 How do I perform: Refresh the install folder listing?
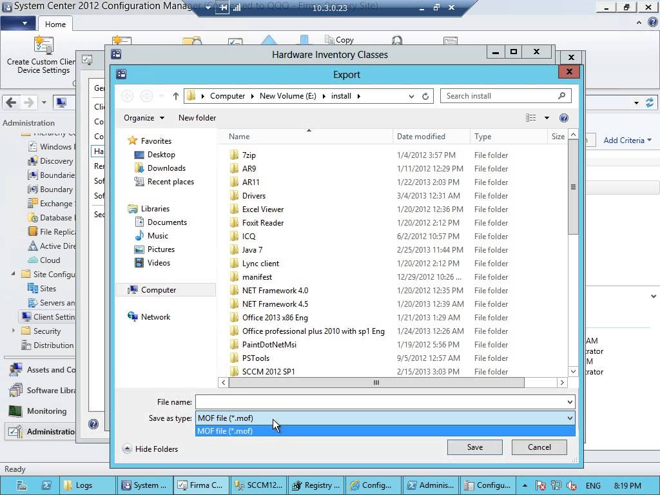click(425, 97)
